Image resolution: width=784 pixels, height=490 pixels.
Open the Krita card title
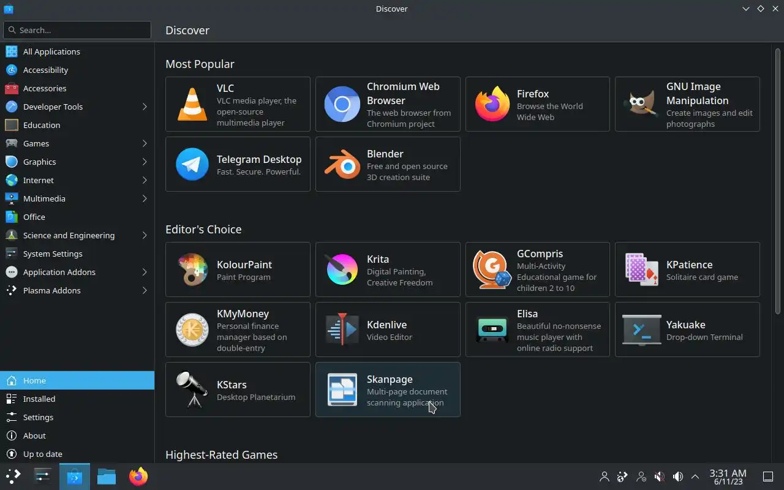coord(378,259)
